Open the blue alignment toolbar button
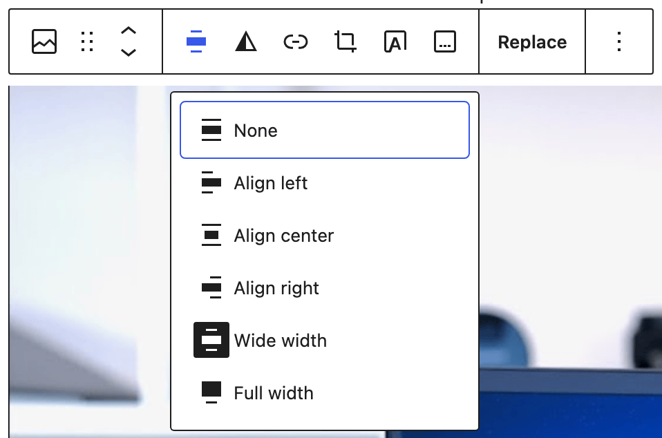Image resolution: width=662 pixels, height=438 pixels. pos(196,41)
